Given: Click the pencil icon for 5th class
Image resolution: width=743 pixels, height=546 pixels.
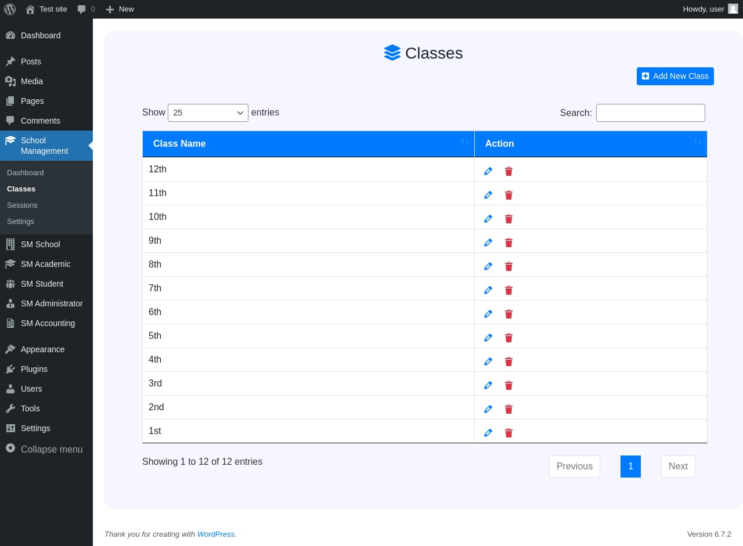Looking at the screenshot, I should [488, 338].
